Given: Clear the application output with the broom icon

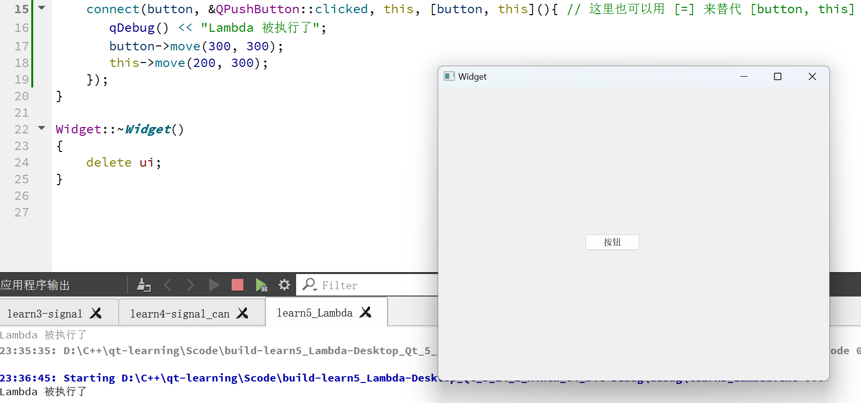Looking at the screenshot, I should point(144,285).
